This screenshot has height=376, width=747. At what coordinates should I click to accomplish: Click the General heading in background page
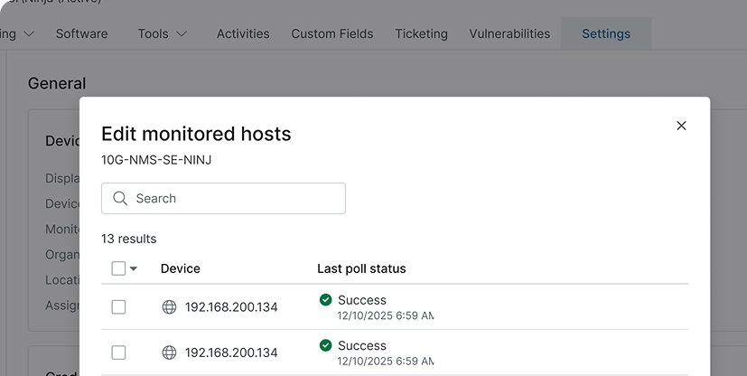[57, 83]
